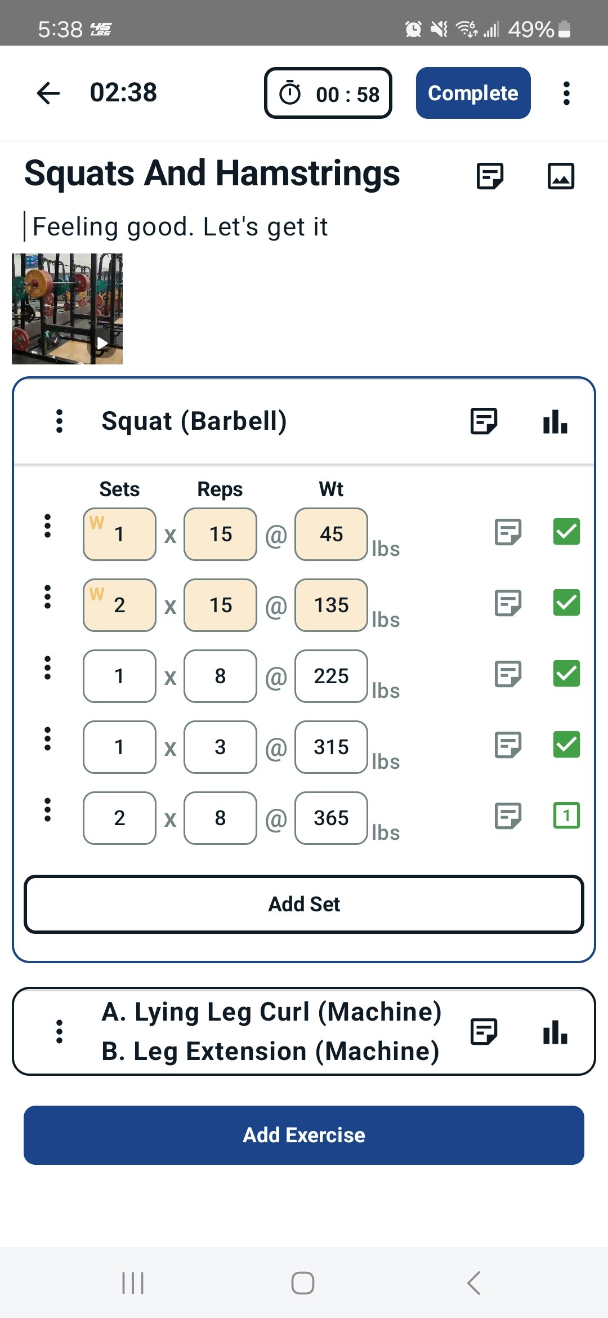This screenshot has width=608, height=1318.
Task: Open options menu for the 135 lbs set
Action: 47,597
